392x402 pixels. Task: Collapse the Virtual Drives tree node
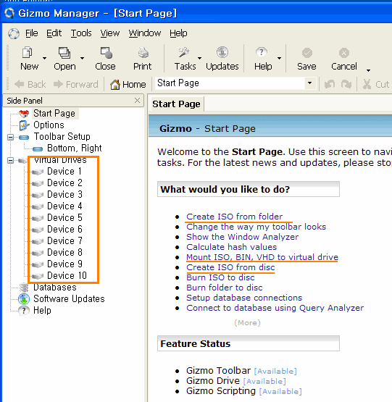tap(11, 161)
